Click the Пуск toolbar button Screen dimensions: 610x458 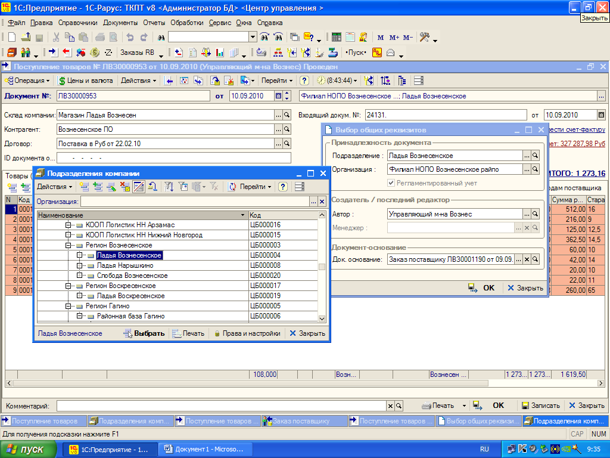(356, 52)
